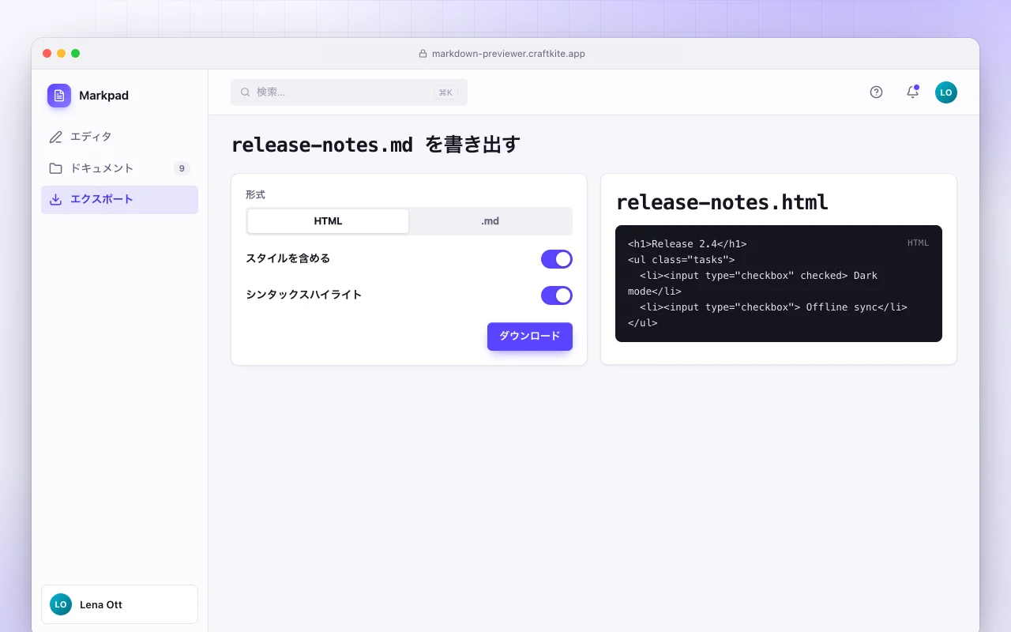Go to エクスポート in sidebar

point(119,200)
